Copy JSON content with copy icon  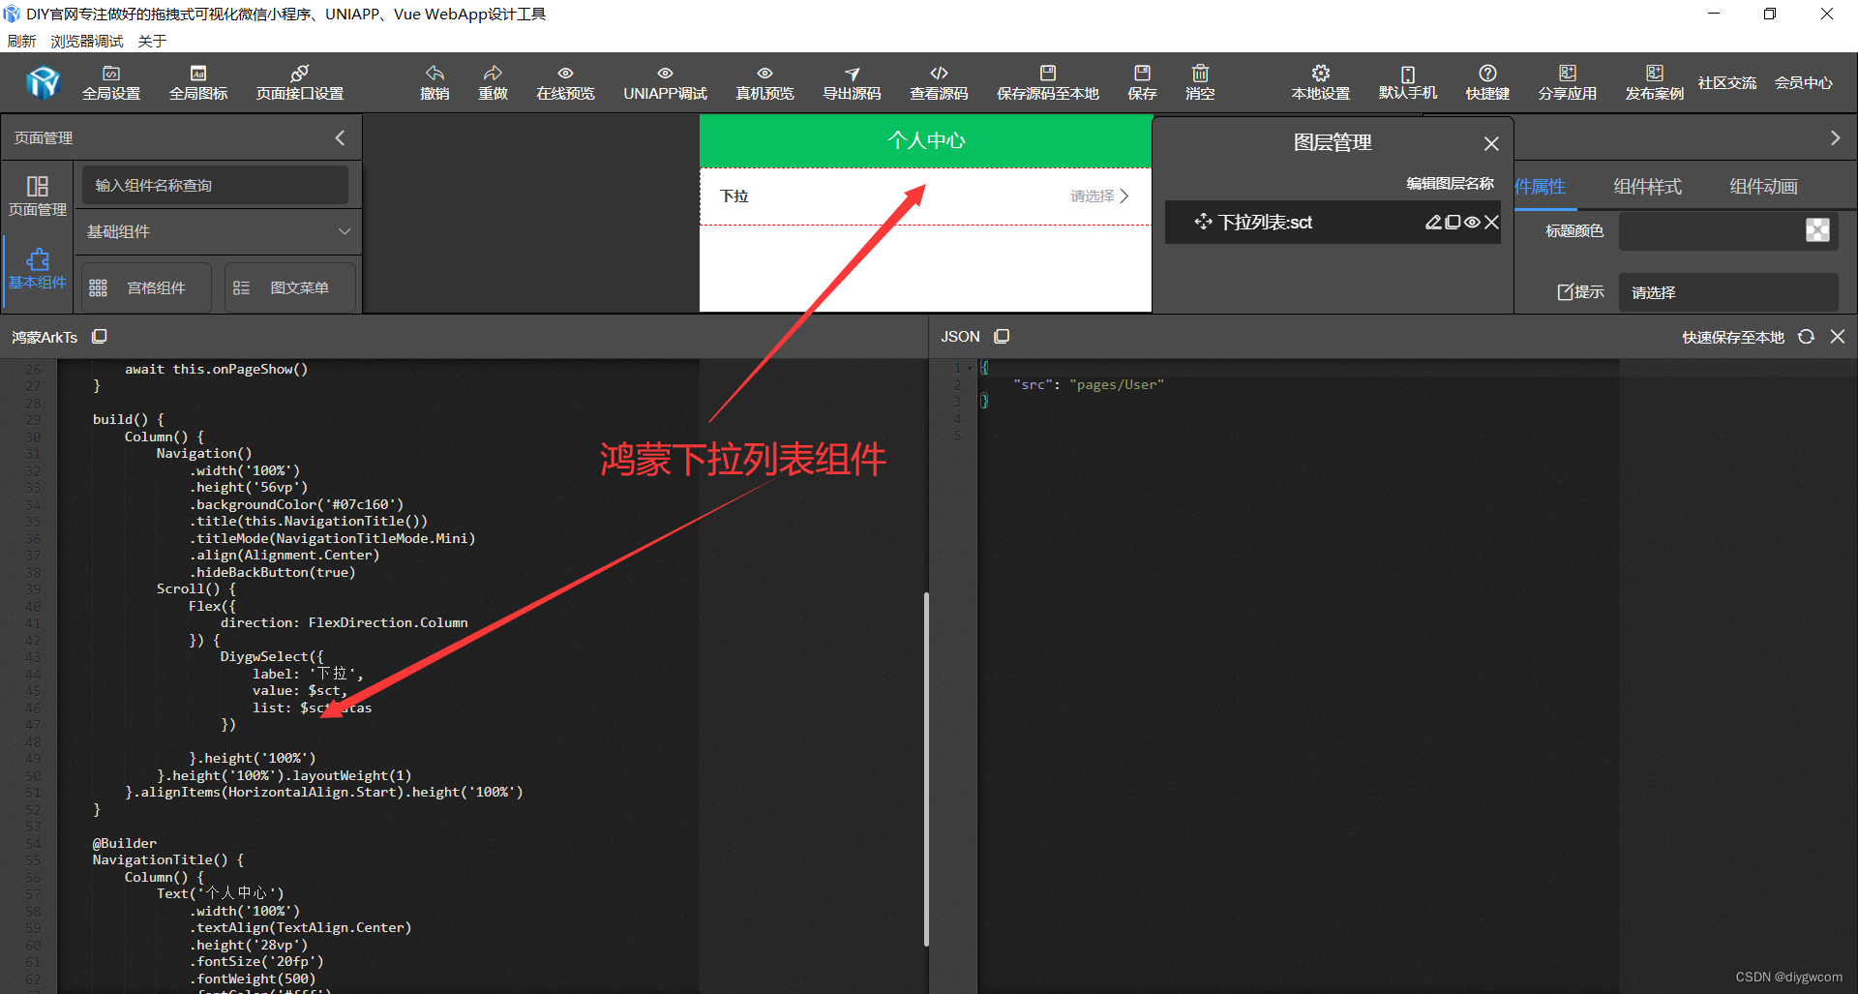(1002, 336)
